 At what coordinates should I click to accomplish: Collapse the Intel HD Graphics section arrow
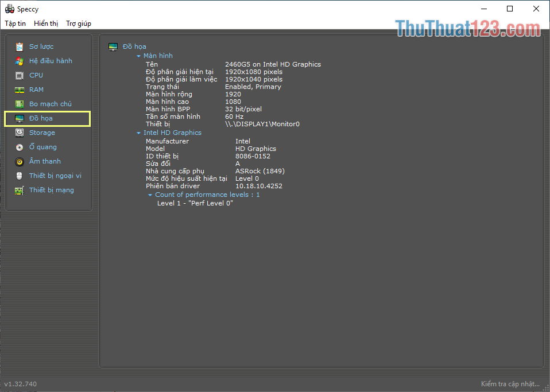(x=138, y=133)
